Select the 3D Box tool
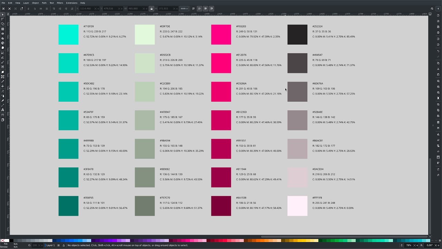The width and height of the screenshot is (442, 249). pyautogui.click(x=3, y=43)
